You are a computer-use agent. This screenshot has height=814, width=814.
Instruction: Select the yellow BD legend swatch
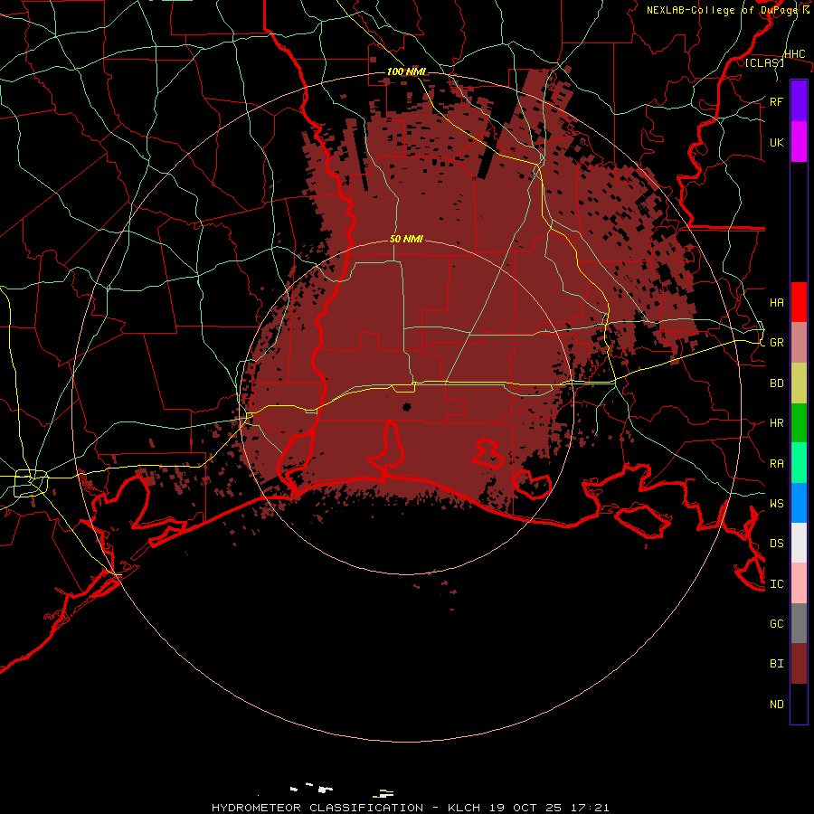pos(799,383)
